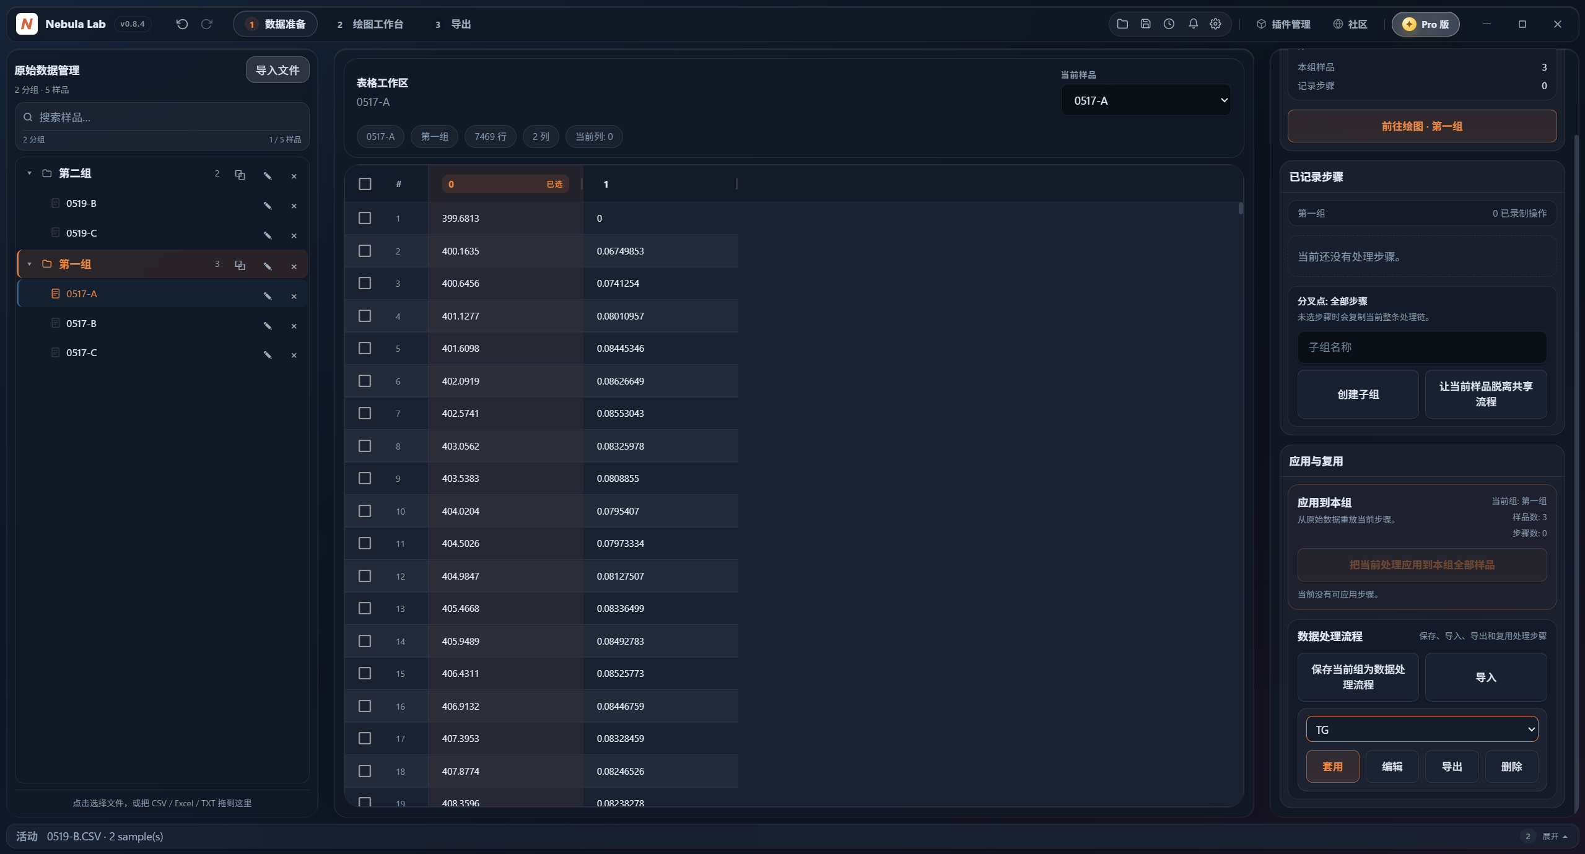Collapse the 第二组 tree group

pos(29,173)
